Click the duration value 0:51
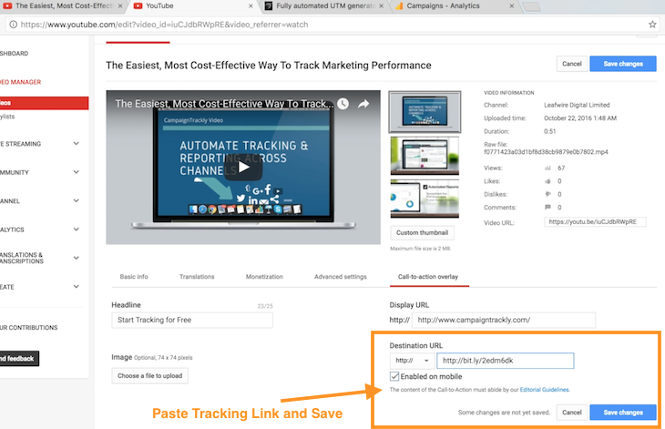The image size is (665, 429). point(549,131)
